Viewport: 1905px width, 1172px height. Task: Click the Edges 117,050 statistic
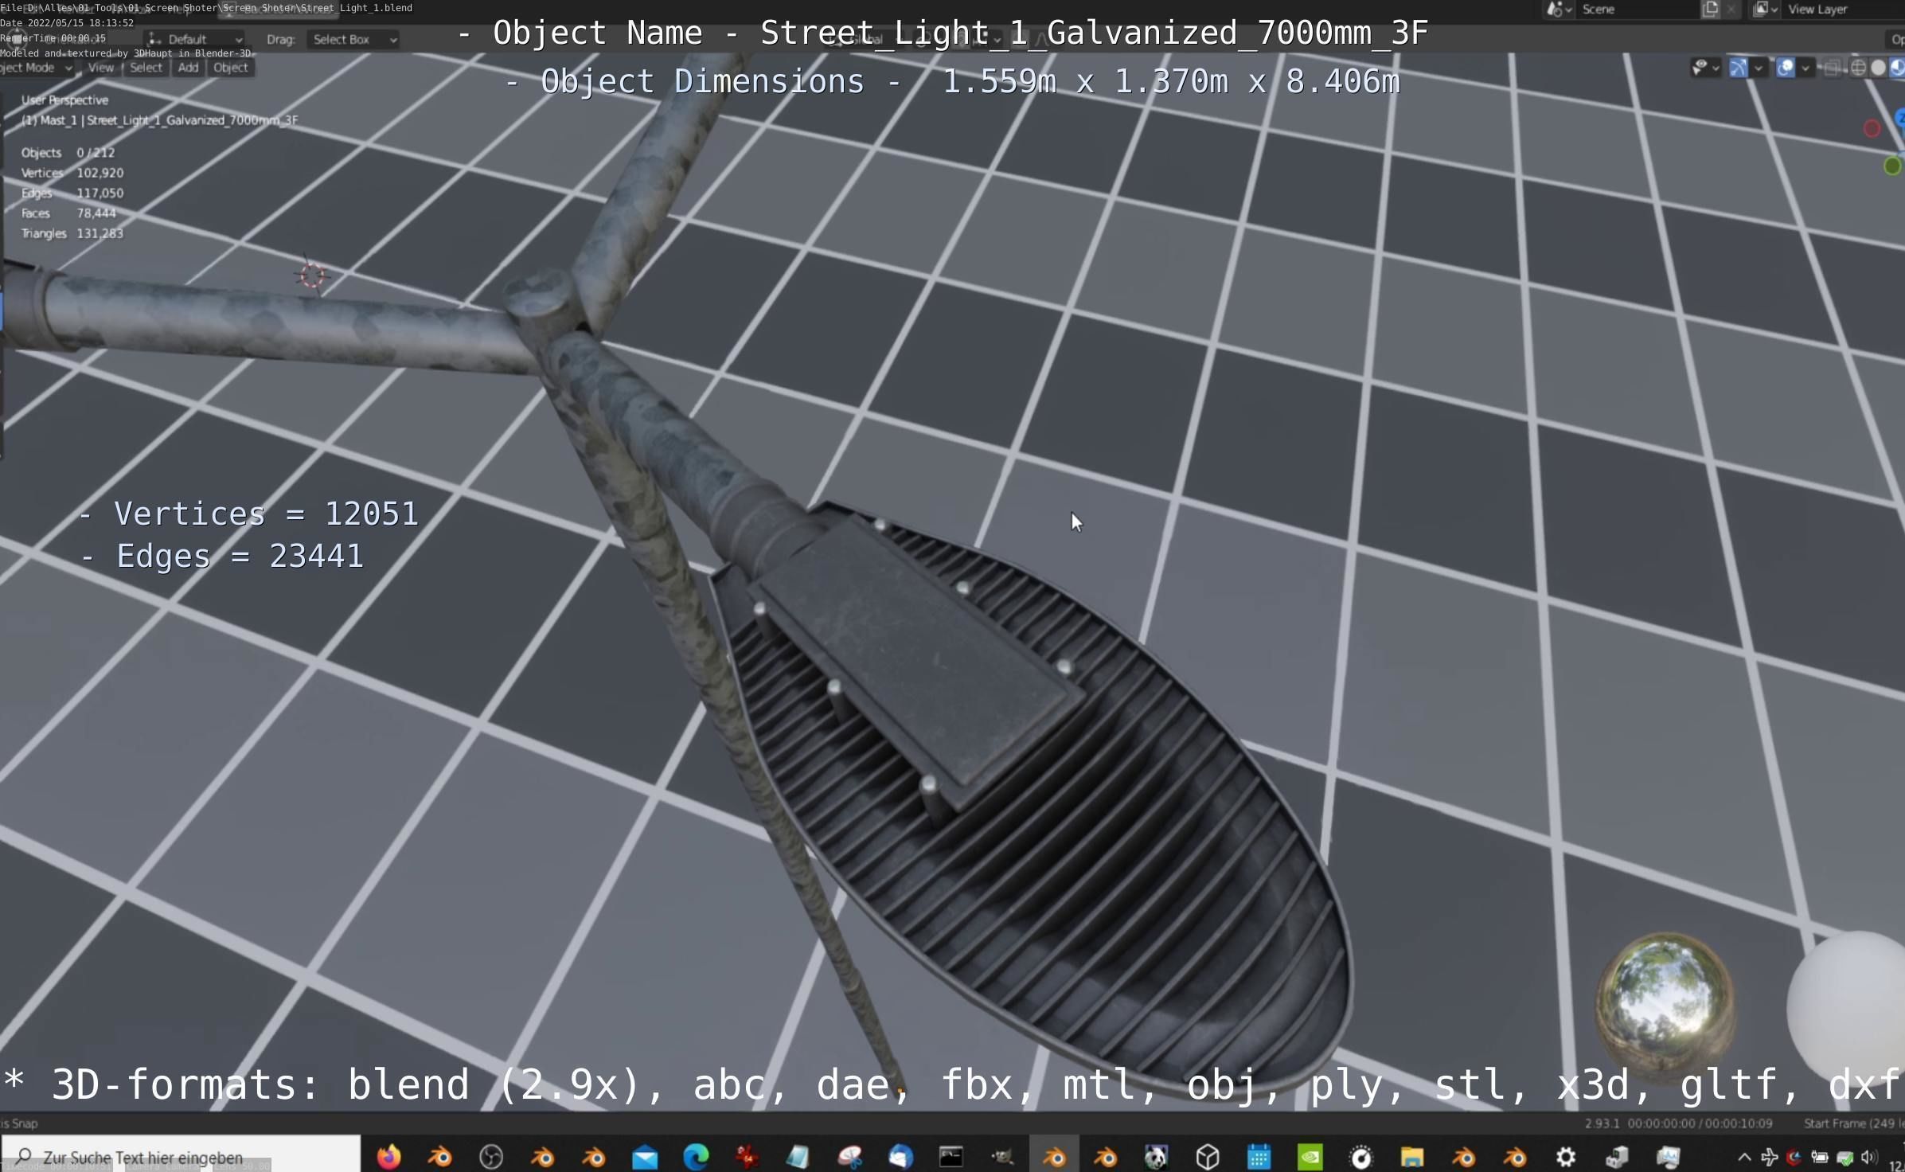pyautogui.click(x=72, y=193)
